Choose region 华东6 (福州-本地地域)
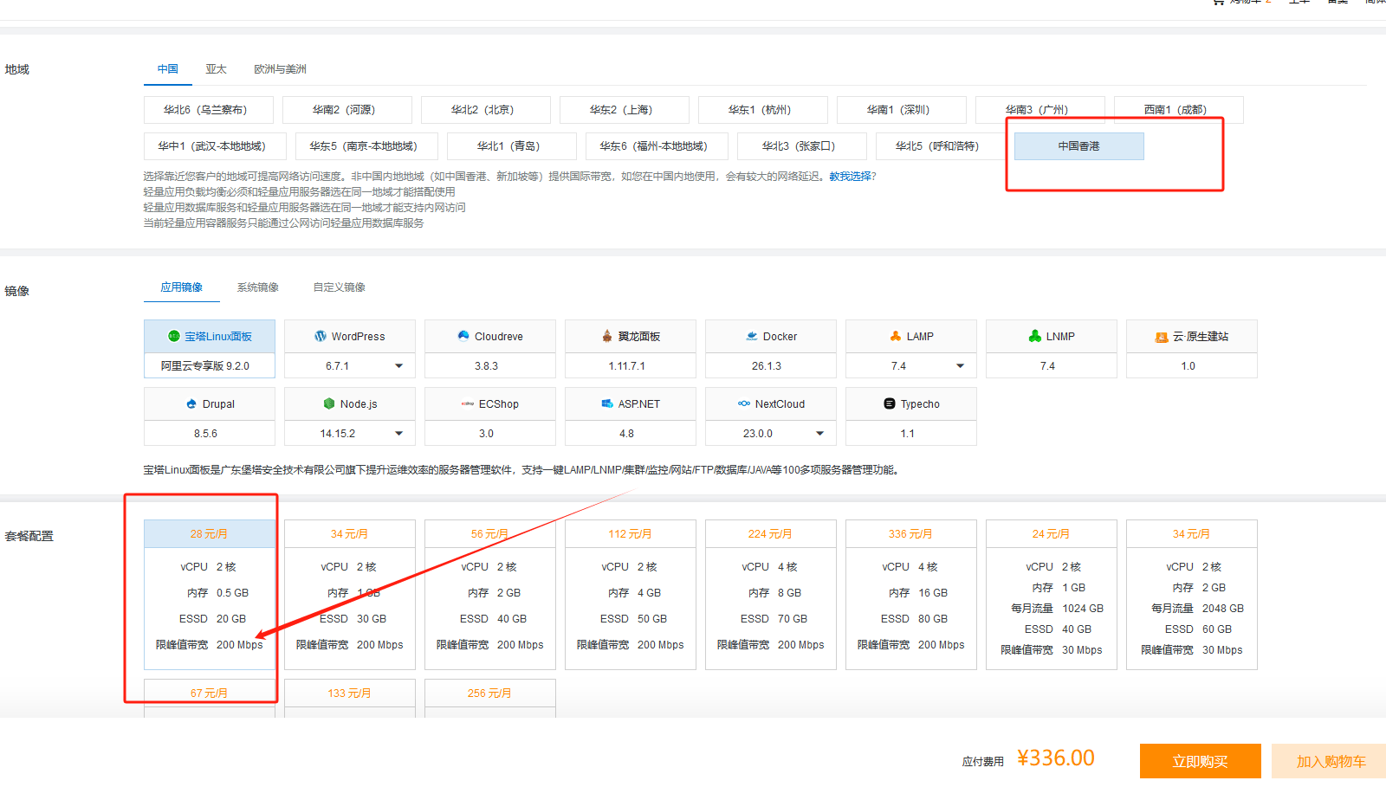The image size is (1386, 787). (657, 146)
